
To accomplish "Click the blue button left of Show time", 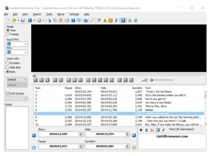I will pyautogui.click(x=34, y=136).
